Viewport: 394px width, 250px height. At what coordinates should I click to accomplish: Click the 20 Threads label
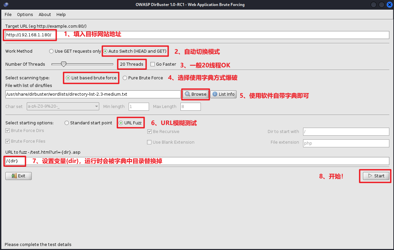coord(132,64)
